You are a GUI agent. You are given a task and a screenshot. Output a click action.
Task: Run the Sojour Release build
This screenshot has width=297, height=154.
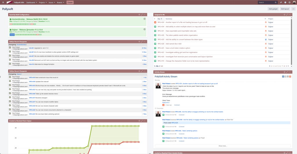point(145,29)
